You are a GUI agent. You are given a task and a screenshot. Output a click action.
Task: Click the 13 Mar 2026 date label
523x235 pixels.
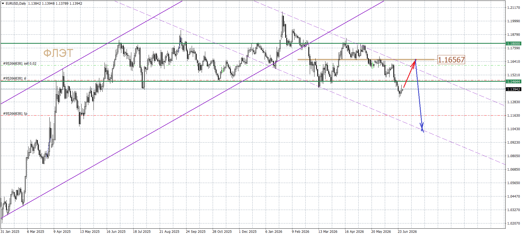point(328,232)
